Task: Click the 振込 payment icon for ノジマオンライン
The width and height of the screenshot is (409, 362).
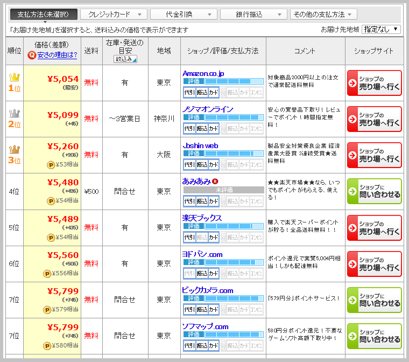Action: [202, 128]
